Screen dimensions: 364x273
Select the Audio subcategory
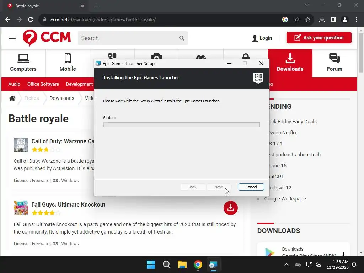coord(14,84)
